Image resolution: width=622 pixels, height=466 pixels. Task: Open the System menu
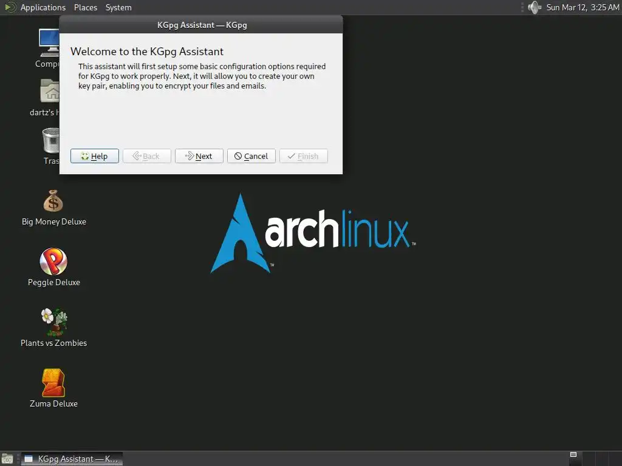click(x=118, y=7)
